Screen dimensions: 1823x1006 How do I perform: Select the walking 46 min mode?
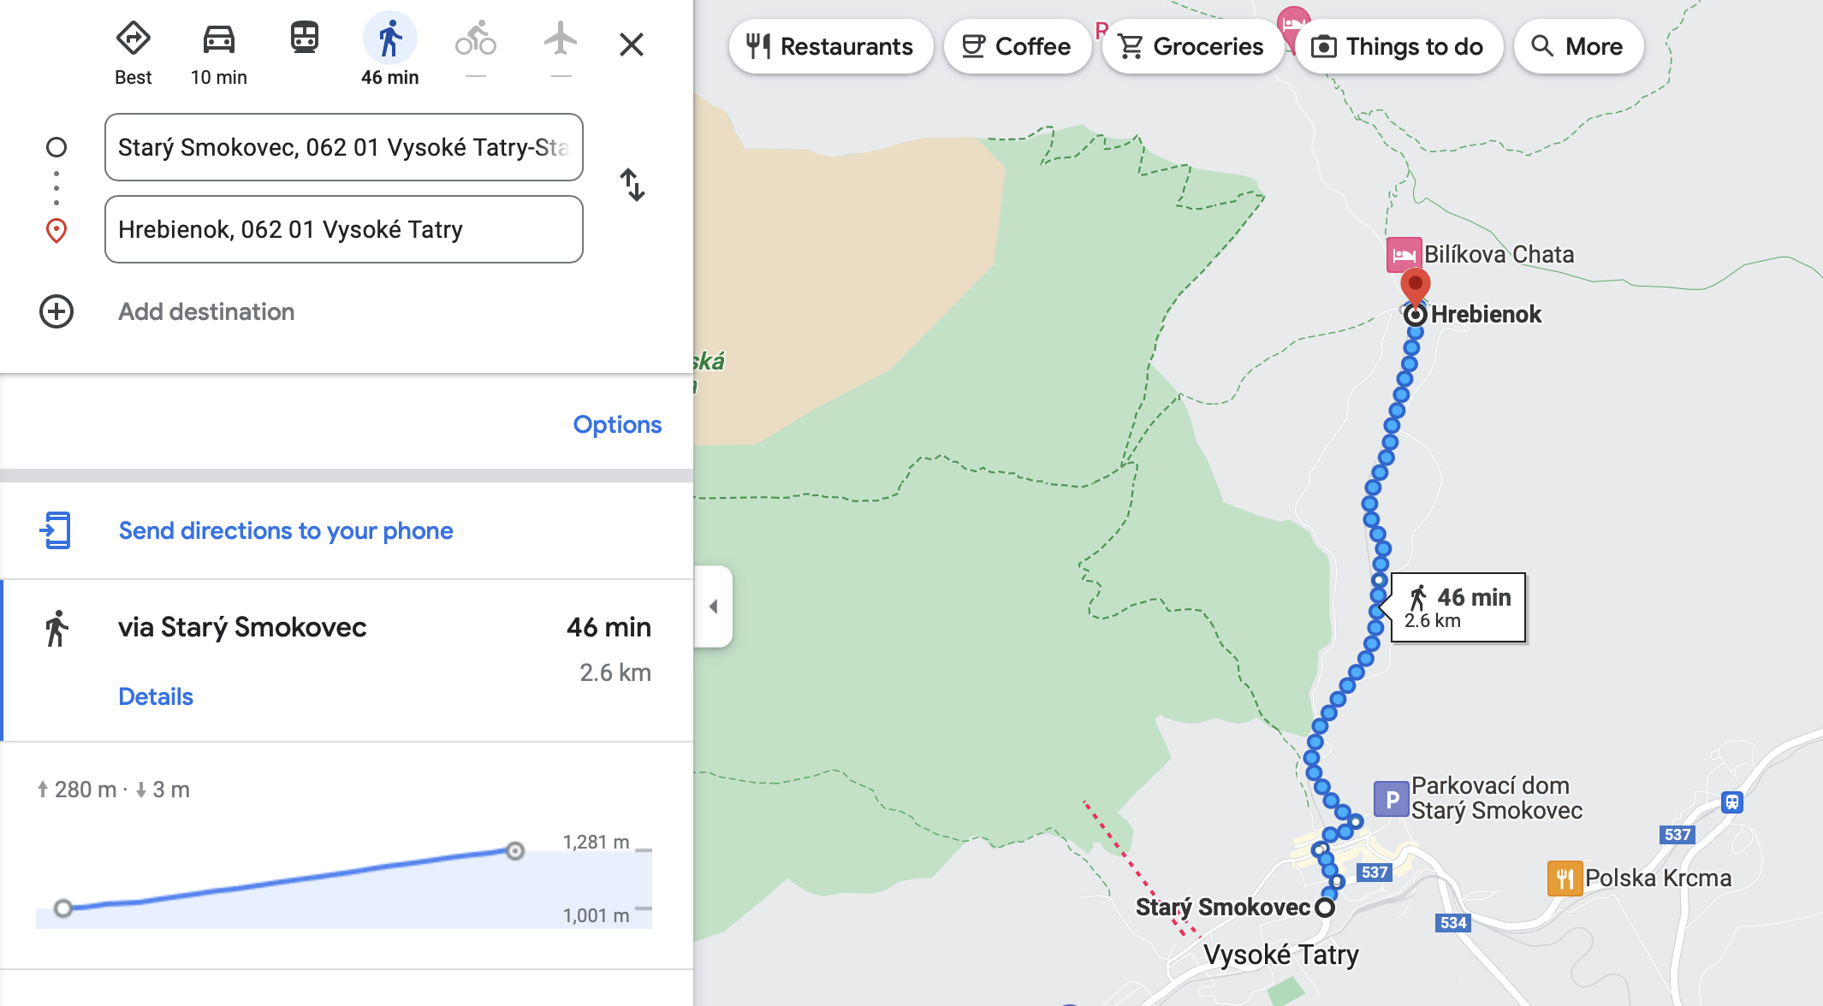click(390, 40)
